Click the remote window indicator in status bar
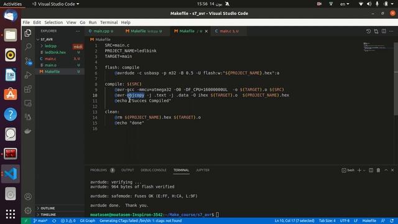Screen dimensions: 398x224 pyautogui.click(x=26, y=221)
